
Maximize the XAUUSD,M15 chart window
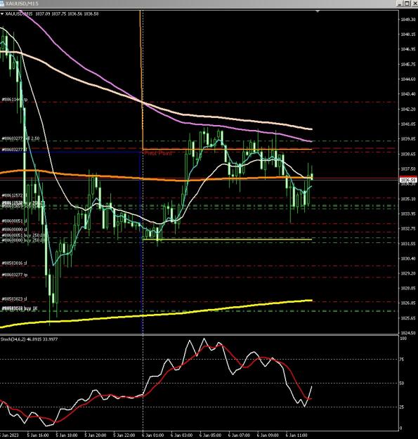tap(407, 4)
